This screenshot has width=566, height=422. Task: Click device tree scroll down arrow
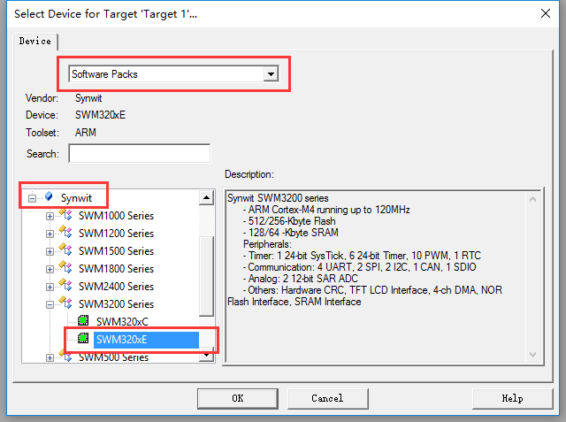(x=206, y=356)
